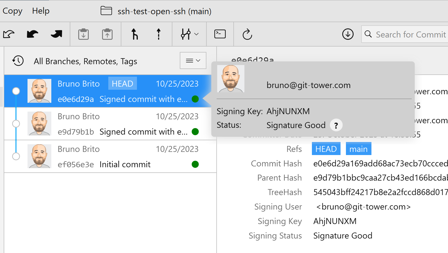Open the Copy menu

tap(12, 11)
